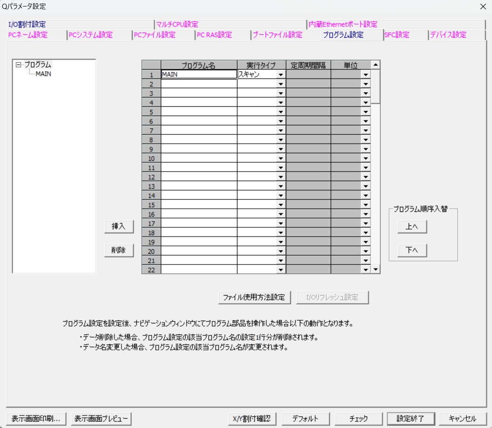
Task: Click the table's vertical scrollbar thumb
Action: click(376, 86)
